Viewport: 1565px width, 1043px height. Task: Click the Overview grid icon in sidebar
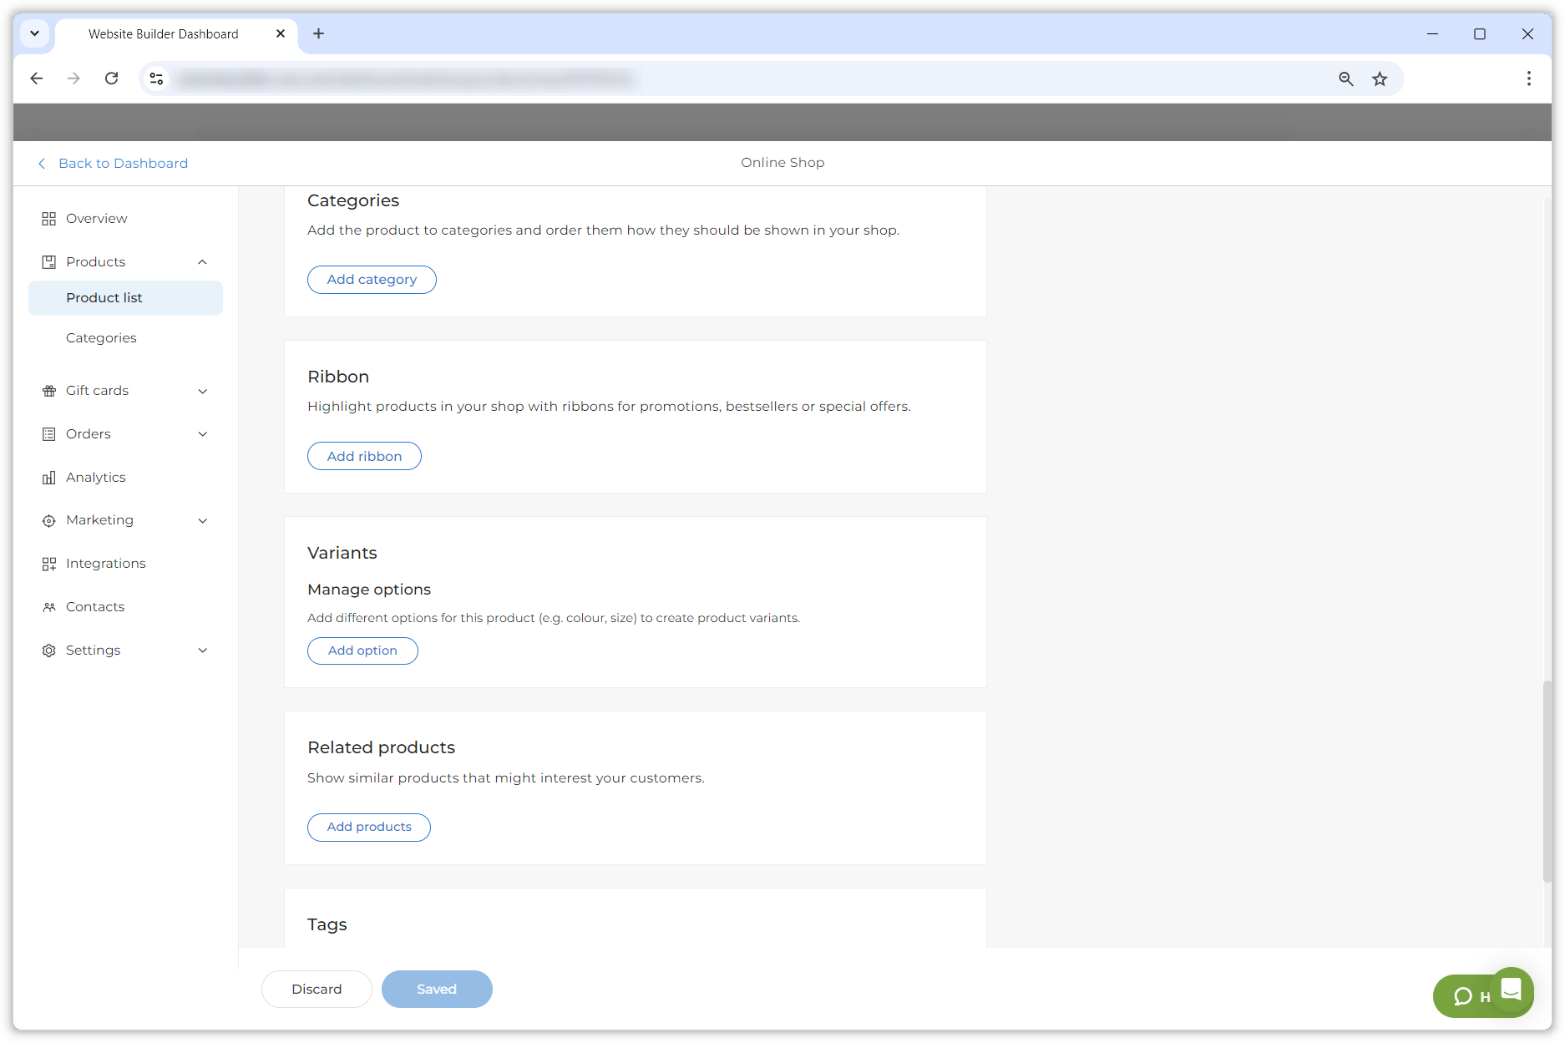pos(48,219)
